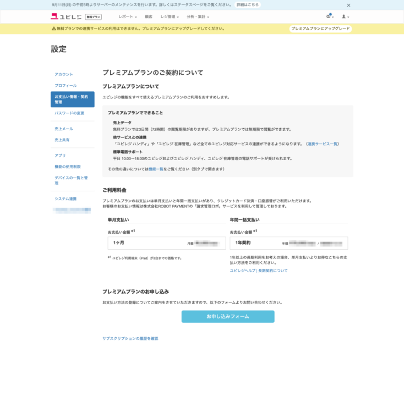Click the 単月支払い heading
Image resolution: width=404 pixels, height=407 pixels.
[x=118, y=219]
